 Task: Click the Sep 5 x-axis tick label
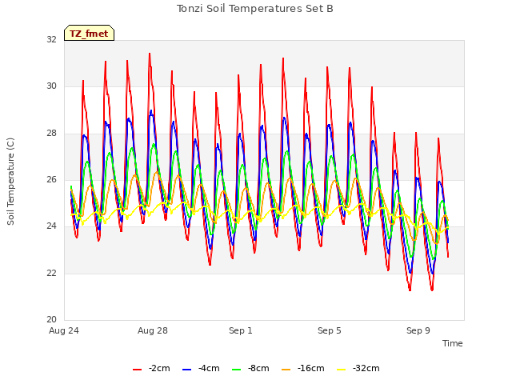pos(330,330)
